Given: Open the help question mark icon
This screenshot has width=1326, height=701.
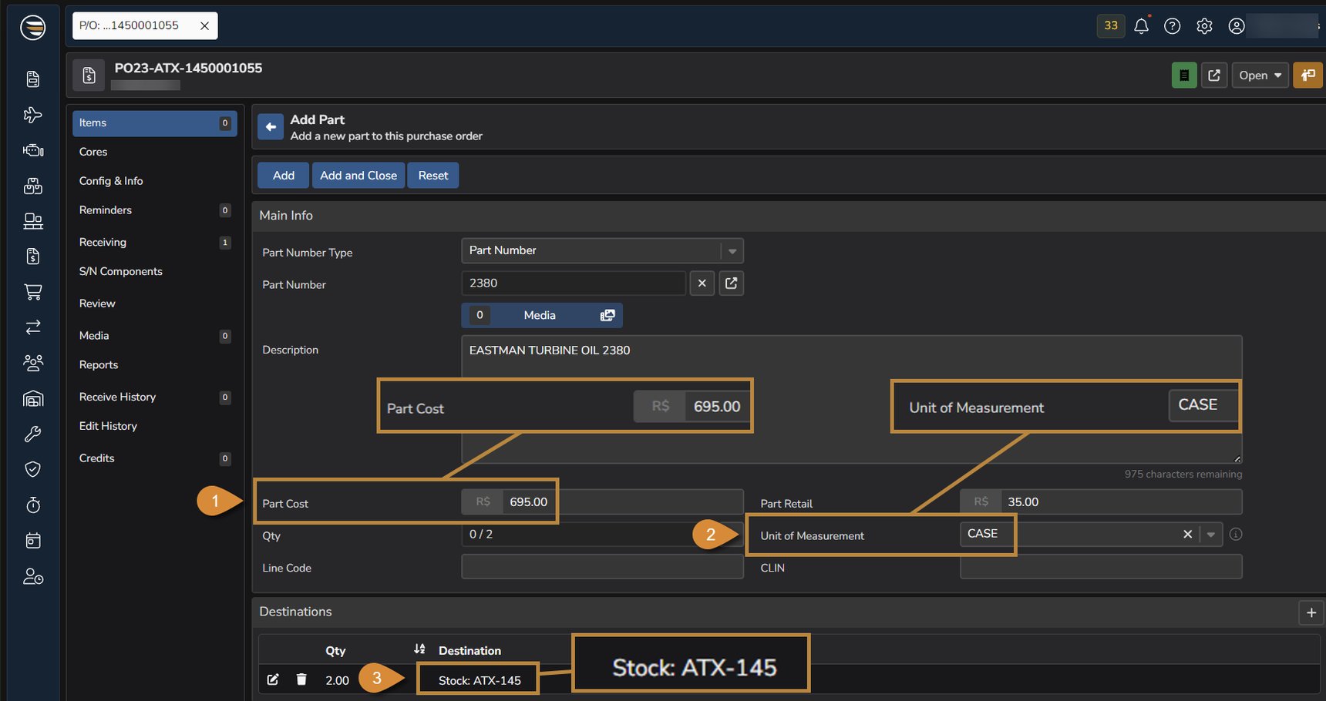Looking at the screenshot, I should 1172,26.
